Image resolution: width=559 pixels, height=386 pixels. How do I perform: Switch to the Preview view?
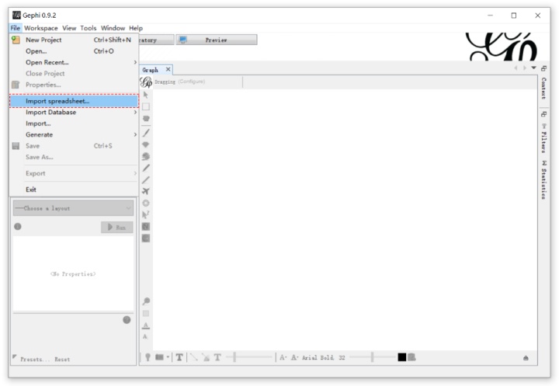click(217, 40)
